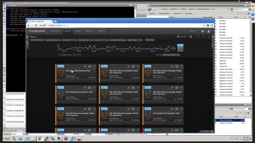Toggle the Closed series in the chart legend

tap(180, 50)
